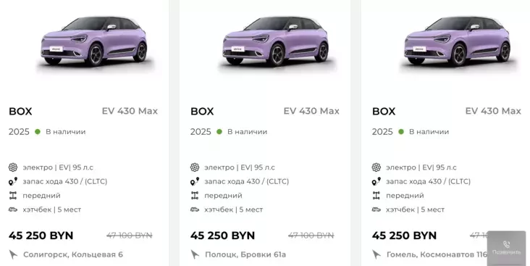Click crossed-out 47 100 BYN price in Солигорск card
This screenshot has width=530, height=266.
click(x=130, y=236)
